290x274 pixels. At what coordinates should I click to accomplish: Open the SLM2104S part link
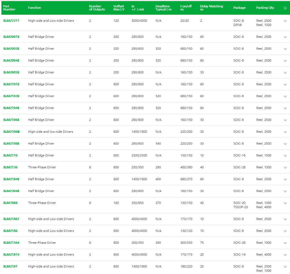click(11, 108)
